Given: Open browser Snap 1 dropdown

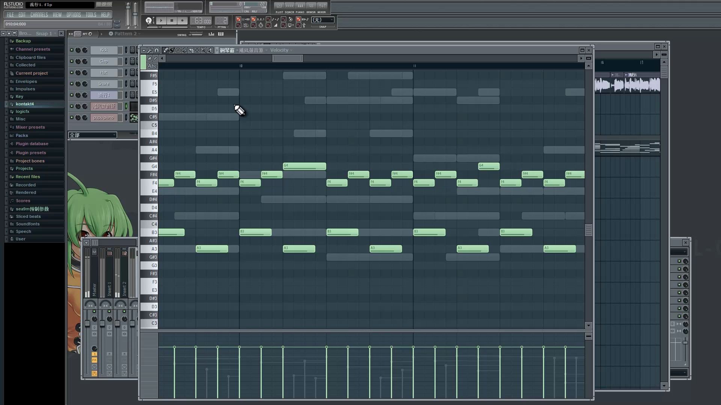Looking at the screenshot, I should coord(46,33).
